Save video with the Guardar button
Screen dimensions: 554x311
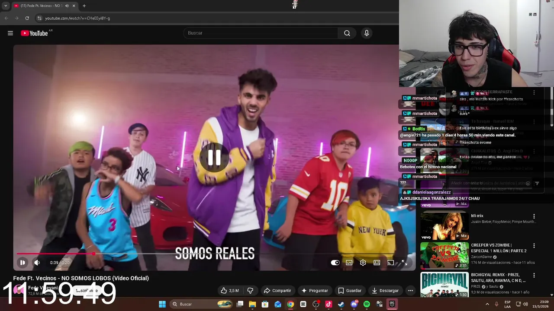350,291
